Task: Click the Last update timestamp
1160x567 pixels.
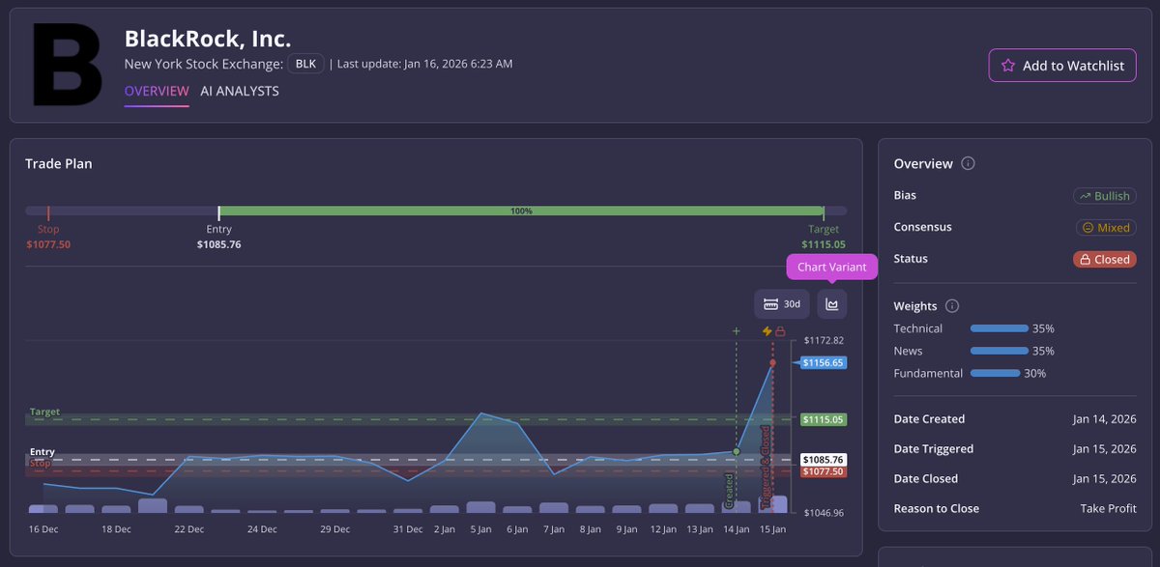Action: 425,64
